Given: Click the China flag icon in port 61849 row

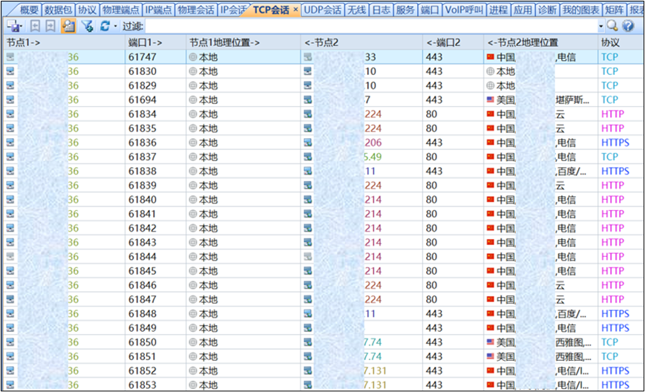Looking at the screenshot, I should pyautogui.click(x=491, y=328).
